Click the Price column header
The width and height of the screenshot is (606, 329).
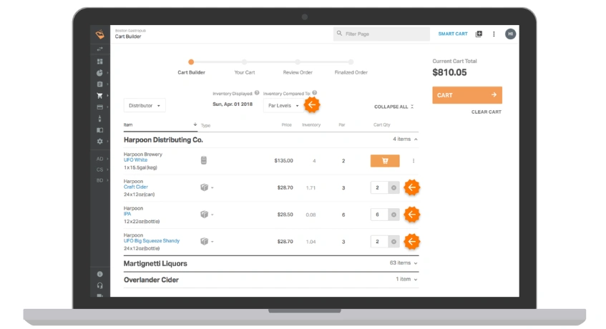[x=286, y=124]
